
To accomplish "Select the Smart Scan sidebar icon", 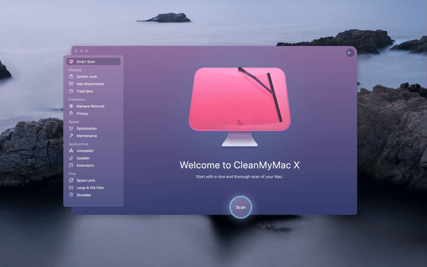I will pyautogui.click(x=71, y=62).
